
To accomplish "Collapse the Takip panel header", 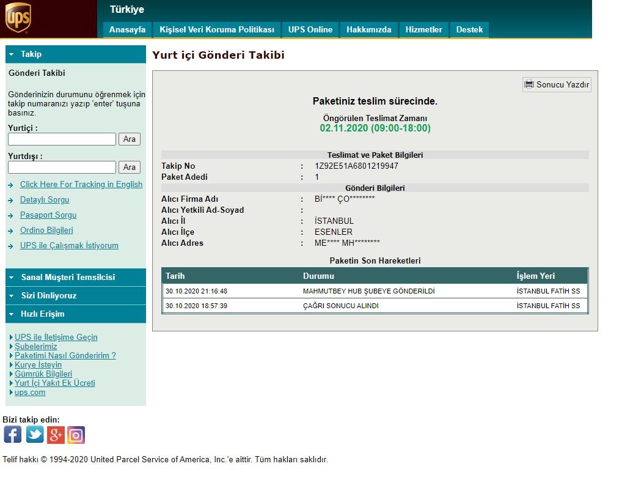I will point(76,54).
